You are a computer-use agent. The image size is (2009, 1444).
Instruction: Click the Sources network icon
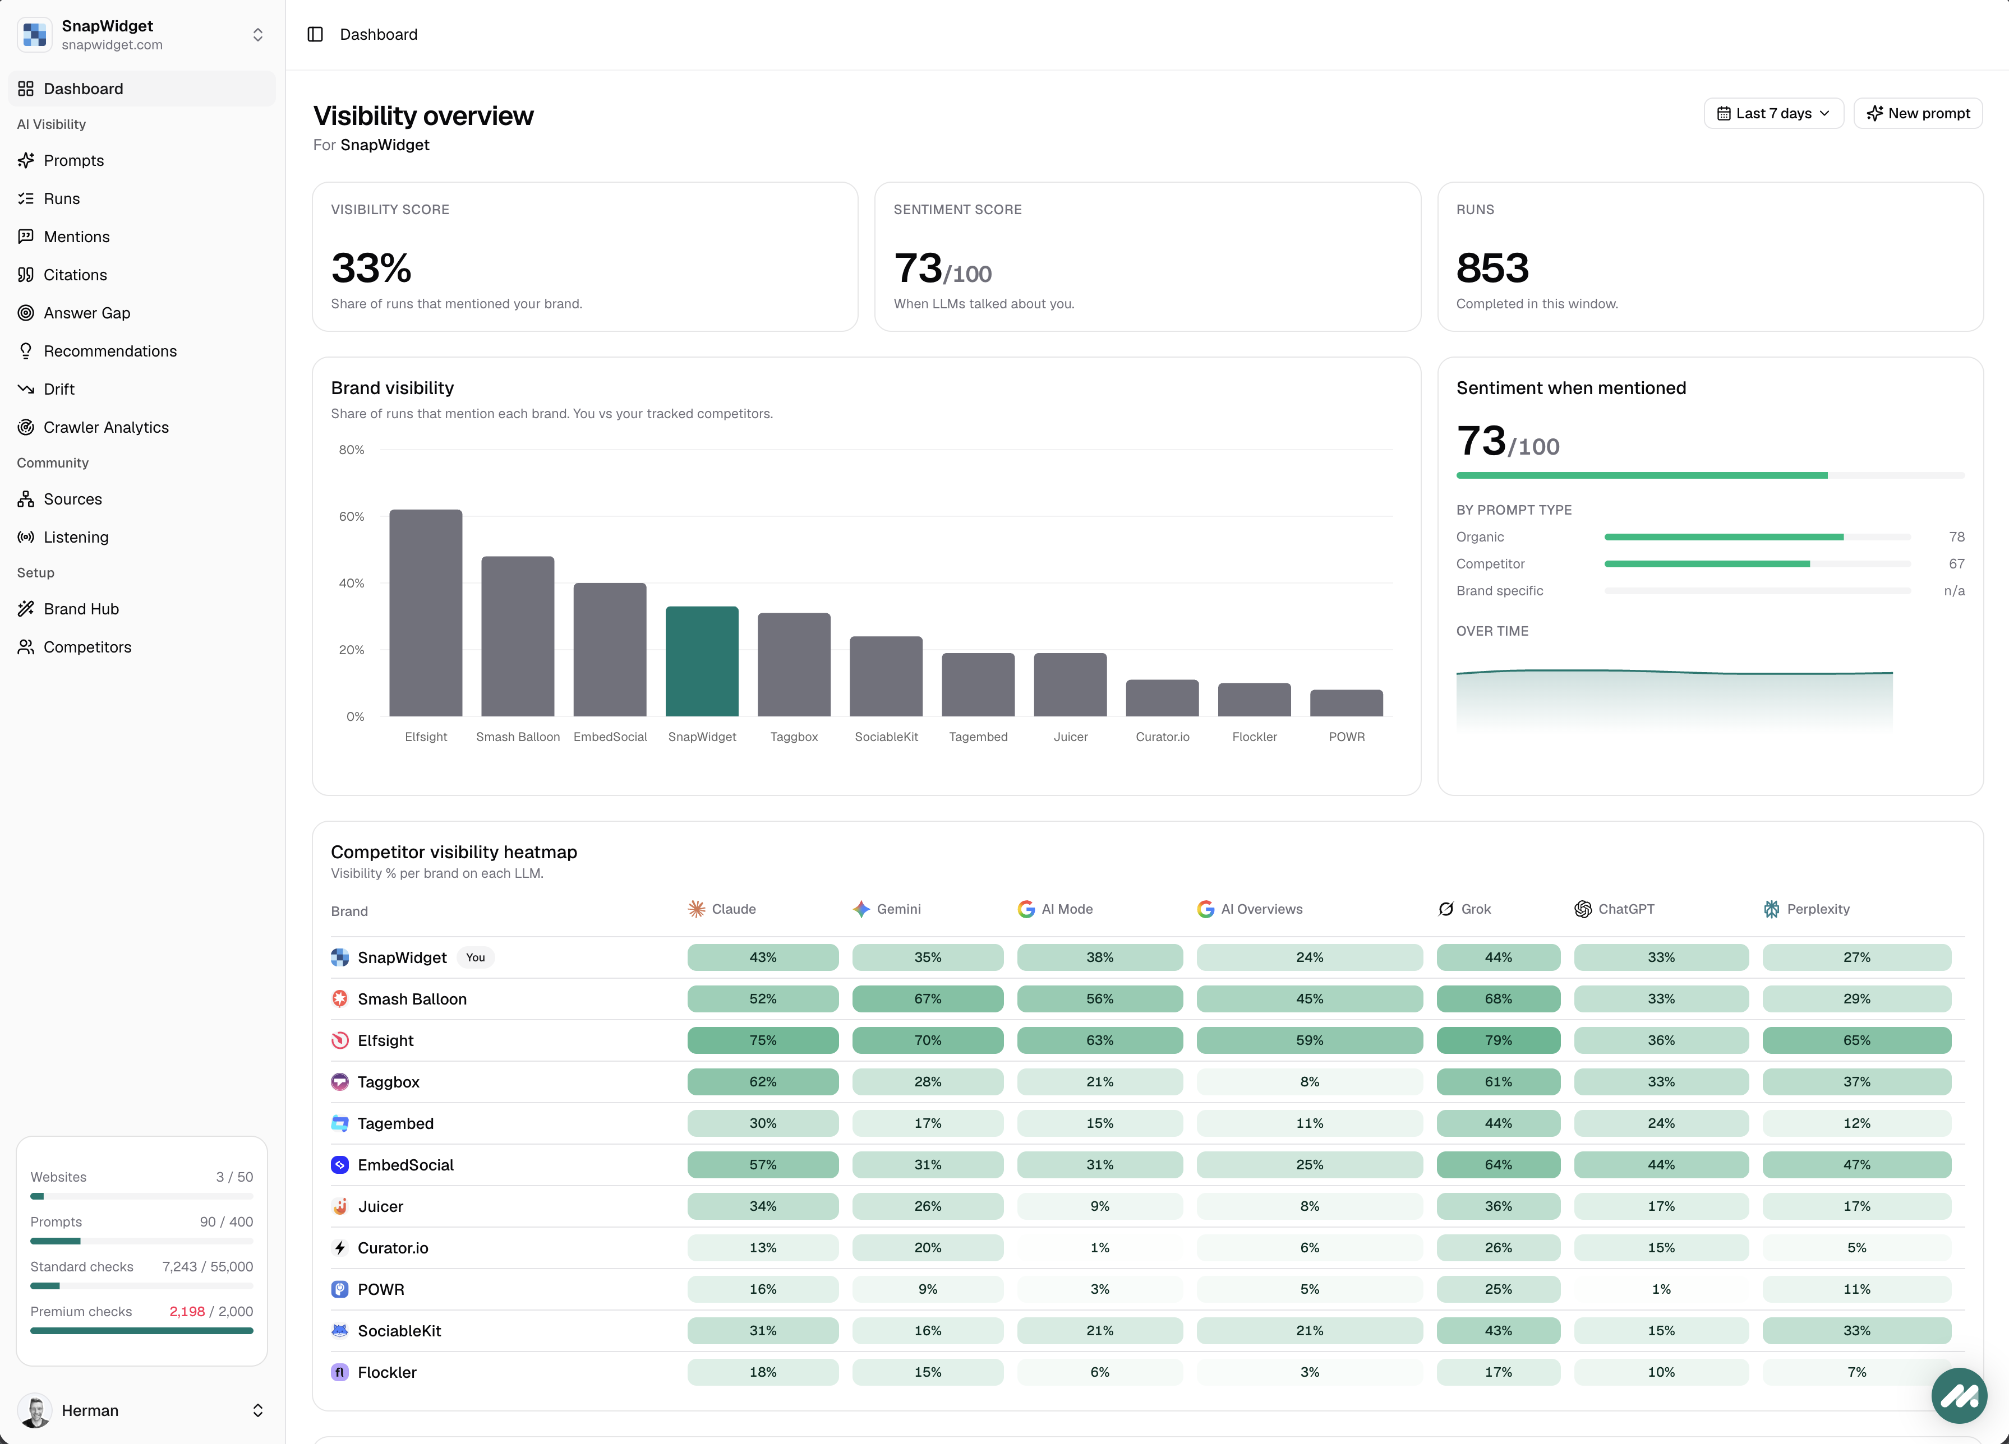[x=26, y=498]
